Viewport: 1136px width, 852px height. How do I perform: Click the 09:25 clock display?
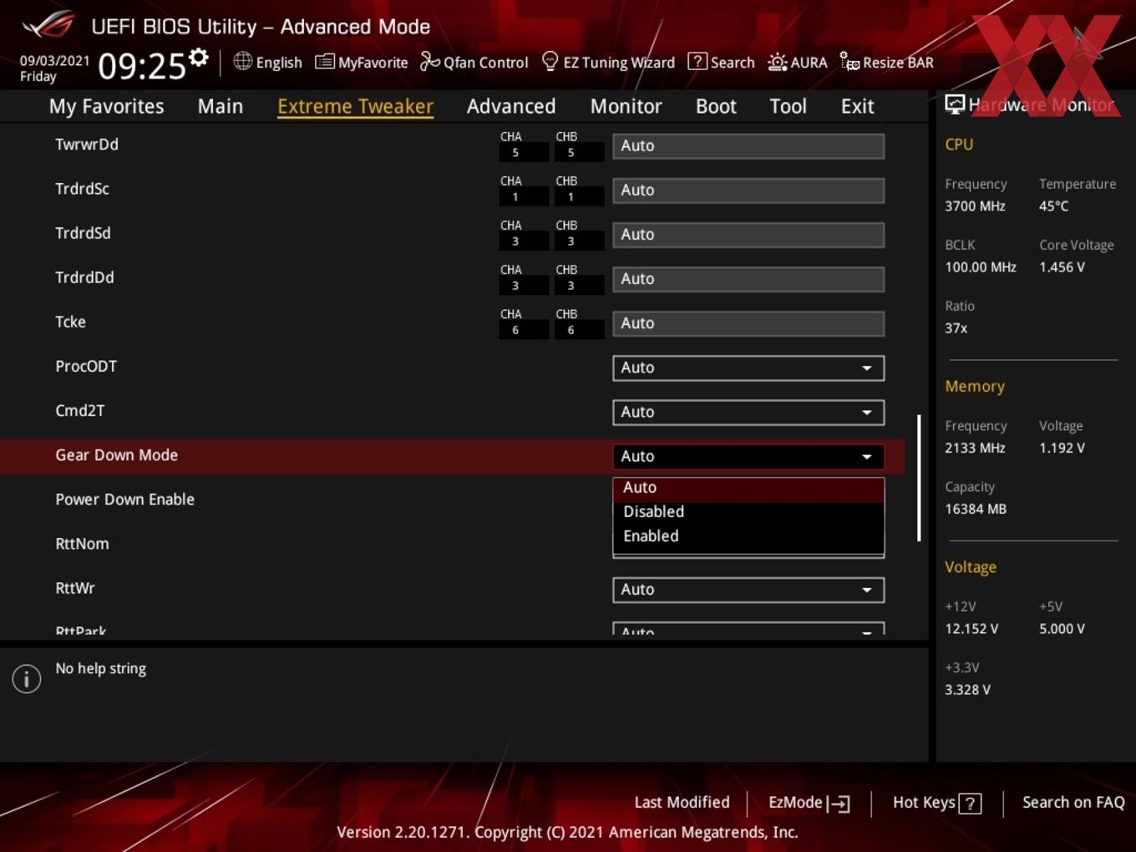(141, 65)
